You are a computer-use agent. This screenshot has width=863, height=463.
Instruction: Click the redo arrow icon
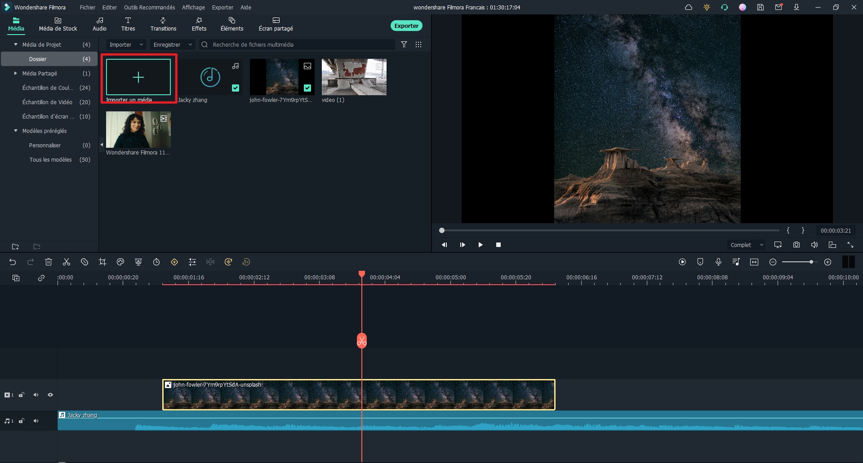tap(31, 262)
